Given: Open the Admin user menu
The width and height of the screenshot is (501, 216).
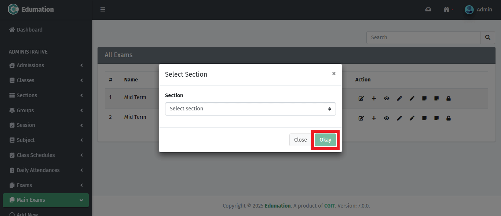Looking at the screenshot, I should [478, 10].
